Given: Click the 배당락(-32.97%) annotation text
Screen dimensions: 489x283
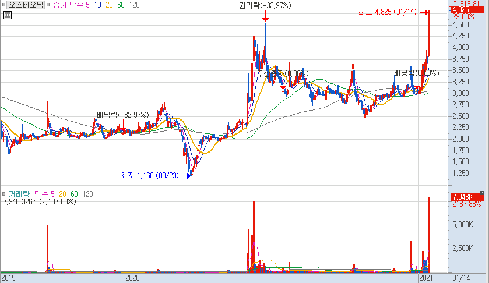Looking at the screenshot, I should click(x=123, y=115).
